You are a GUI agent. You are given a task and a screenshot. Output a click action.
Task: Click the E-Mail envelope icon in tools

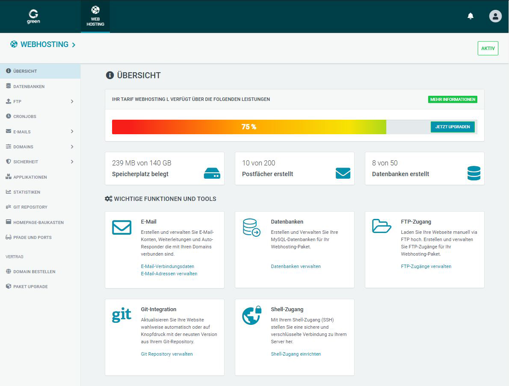coord(121,227)
